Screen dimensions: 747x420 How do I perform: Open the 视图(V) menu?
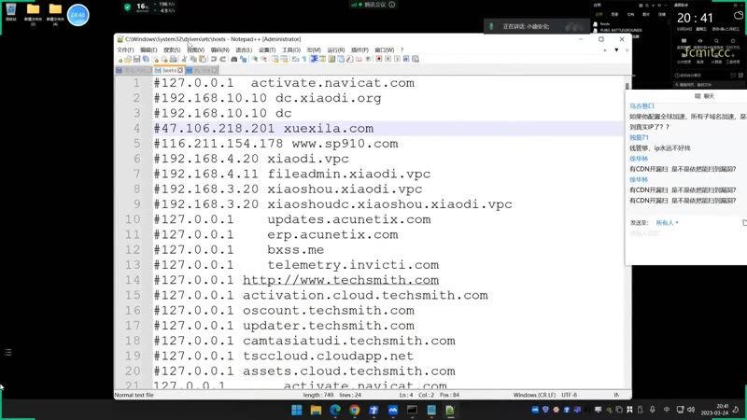(x=196, y=50)
